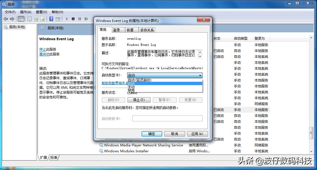Export the services list using the export icon
Viewport: 317px width, 170px height.
tap(43, 19)
